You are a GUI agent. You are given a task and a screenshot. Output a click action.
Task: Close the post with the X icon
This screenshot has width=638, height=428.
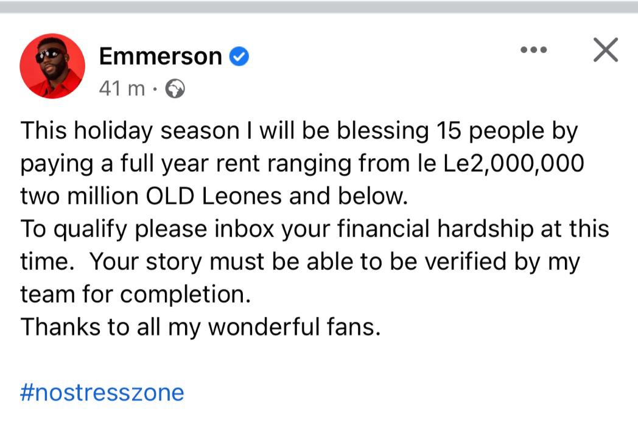(x=605, y=50)
